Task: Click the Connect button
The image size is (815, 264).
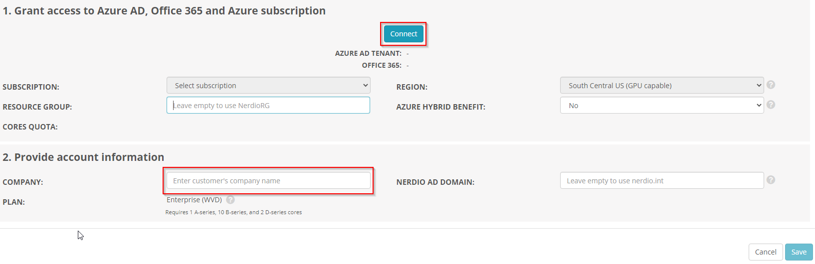Action: click(x=404, y=34)
